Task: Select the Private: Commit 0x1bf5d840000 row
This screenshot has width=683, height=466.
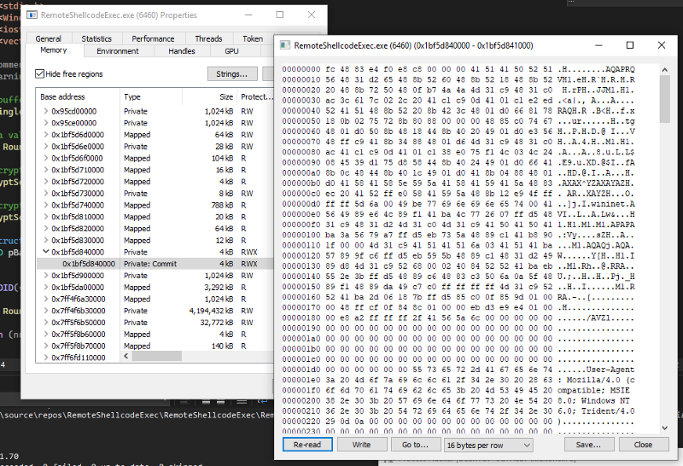Action: click(x=155, y=264)
